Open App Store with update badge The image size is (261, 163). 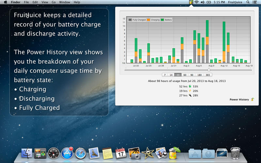pos(67,153)
